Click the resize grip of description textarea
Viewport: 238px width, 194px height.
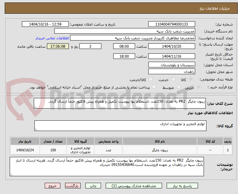pos(36,107)
